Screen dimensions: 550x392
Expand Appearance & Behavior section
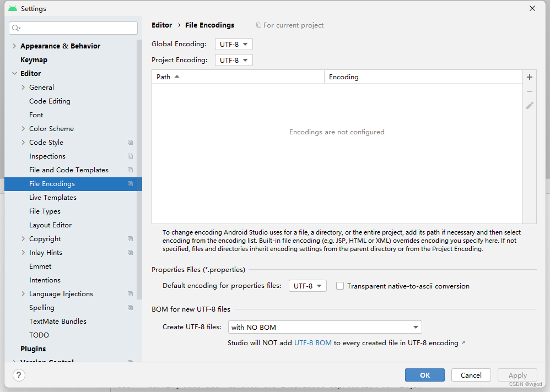tap(14, 46)
